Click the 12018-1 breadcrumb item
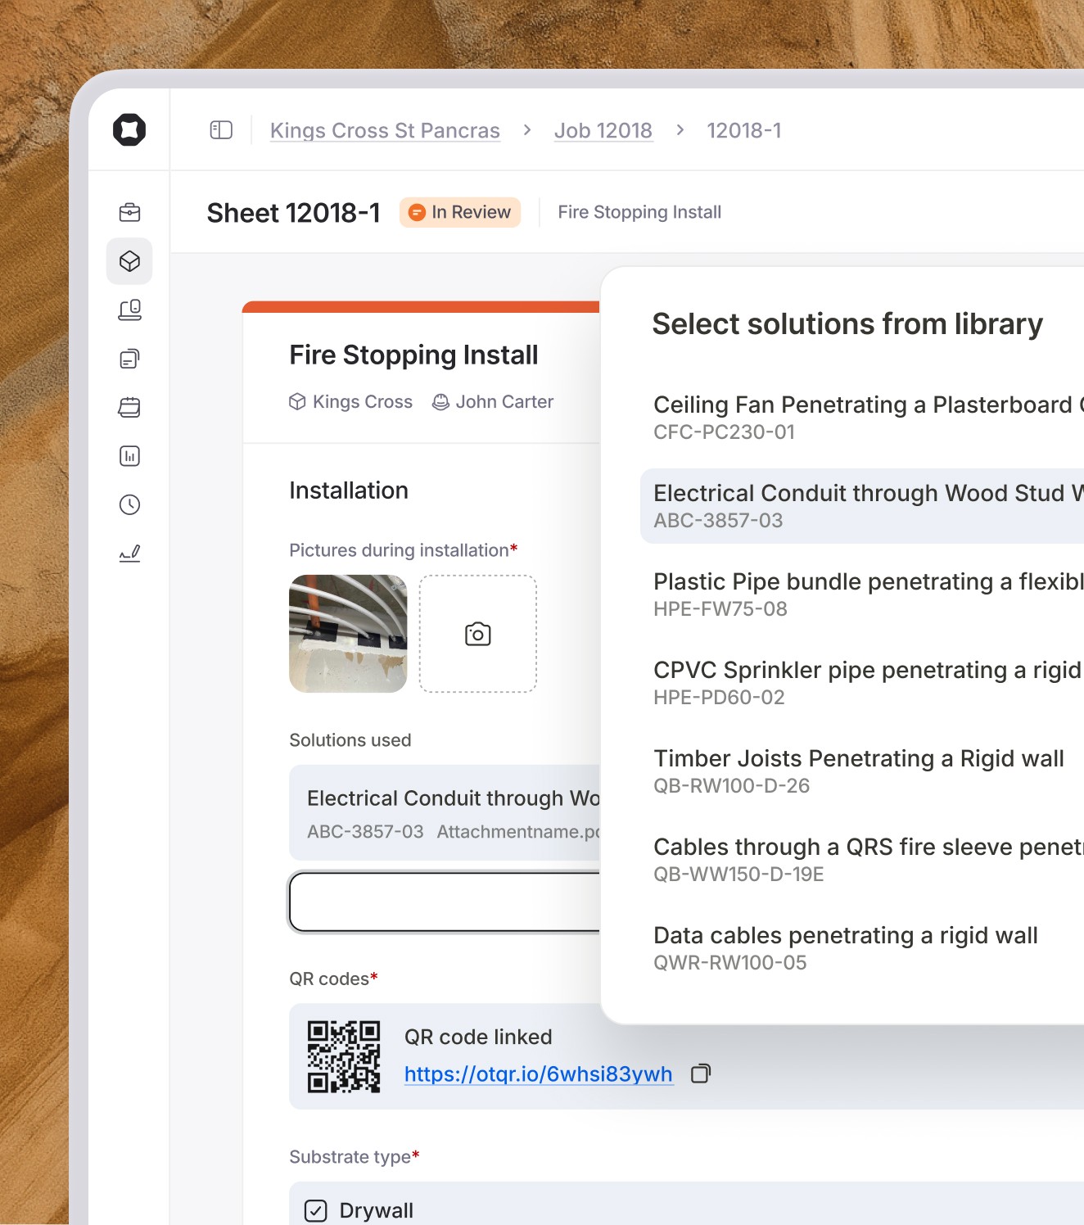Screen dimensions: 1084x1225 (x=744, y=130)
